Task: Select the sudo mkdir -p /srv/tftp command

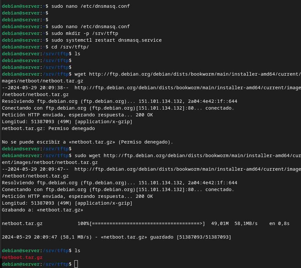Action: [x=87, y=33]
